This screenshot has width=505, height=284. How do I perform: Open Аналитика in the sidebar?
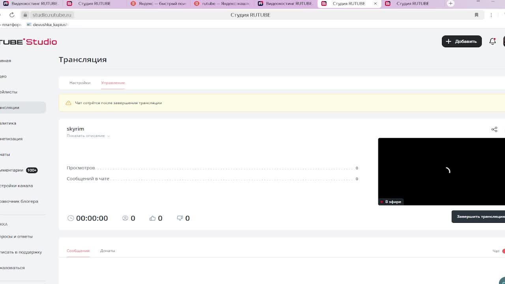click(x=8, y=123)
